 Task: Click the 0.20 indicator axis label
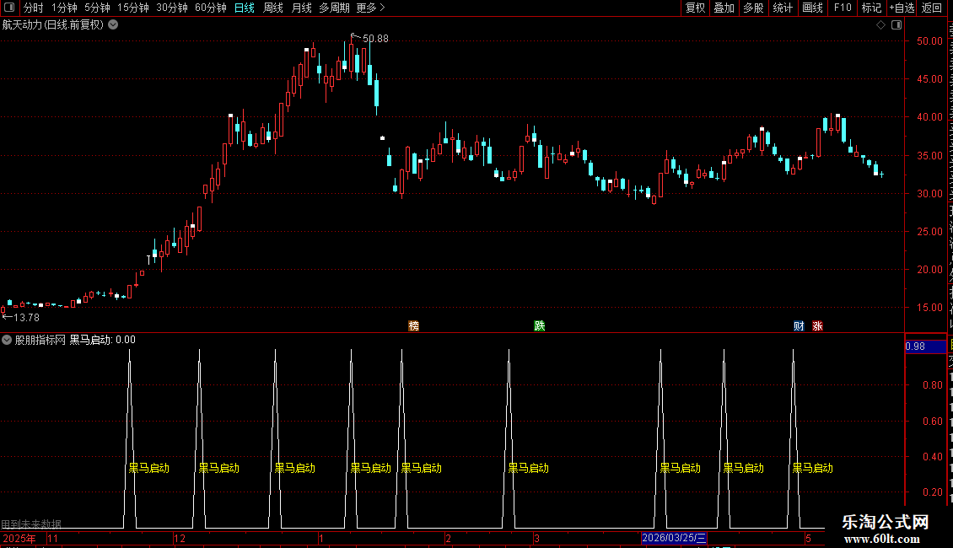(x=933, y=492)
